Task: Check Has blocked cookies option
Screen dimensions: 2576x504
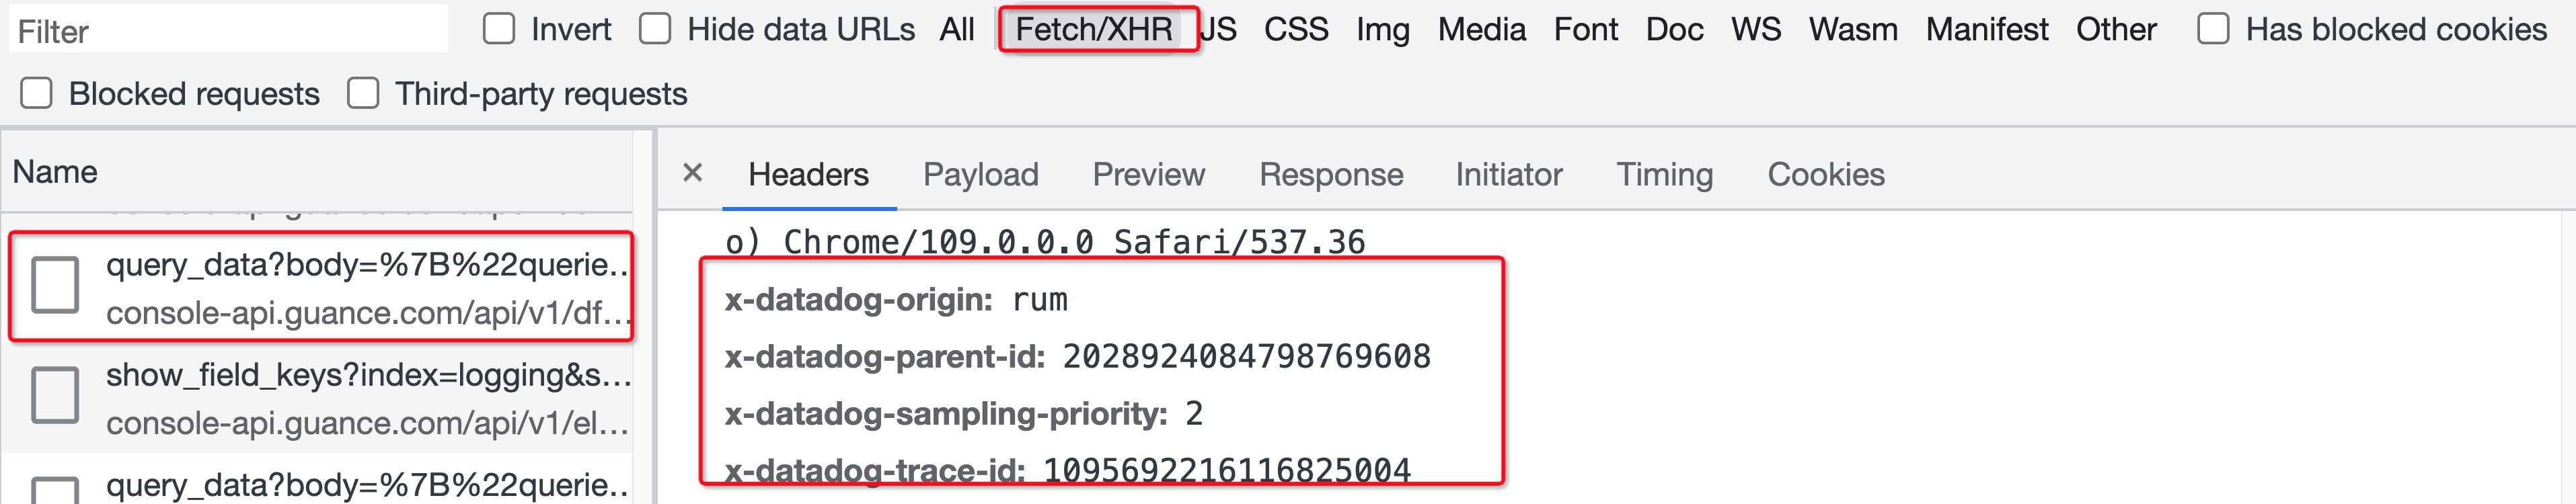Action: [2213, 29]
